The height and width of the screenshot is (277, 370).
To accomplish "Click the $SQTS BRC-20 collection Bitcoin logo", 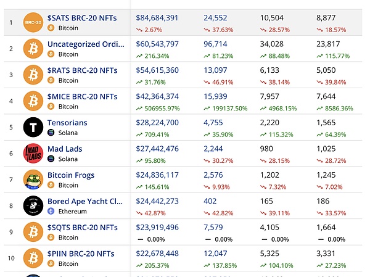I will [33, 232].
